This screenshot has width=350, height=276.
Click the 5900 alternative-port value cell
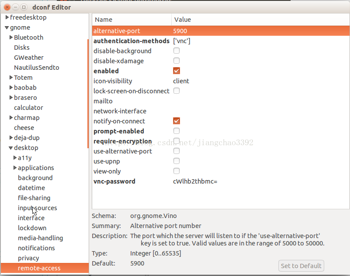click(180, 31)
